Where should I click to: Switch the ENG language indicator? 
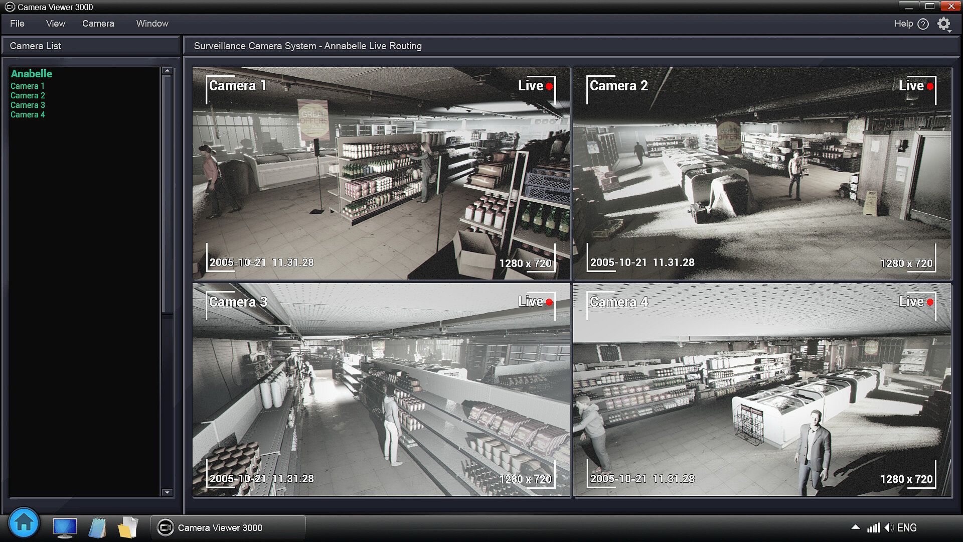907,527
